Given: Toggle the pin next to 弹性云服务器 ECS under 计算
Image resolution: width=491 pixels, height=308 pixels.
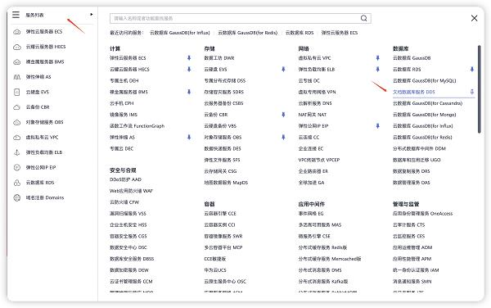Looking at the screenshot, I should 189,58.
